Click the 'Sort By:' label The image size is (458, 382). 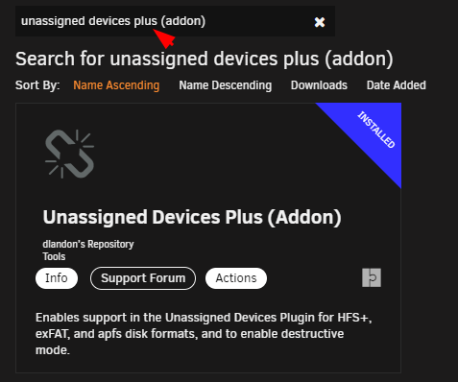[x=37, y=85]
